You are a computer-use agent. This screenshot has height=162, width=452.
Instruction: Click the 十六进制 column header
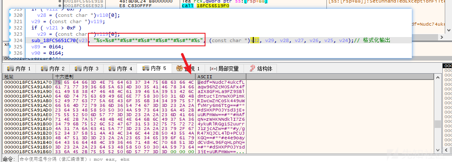click(x=124, y=77)
